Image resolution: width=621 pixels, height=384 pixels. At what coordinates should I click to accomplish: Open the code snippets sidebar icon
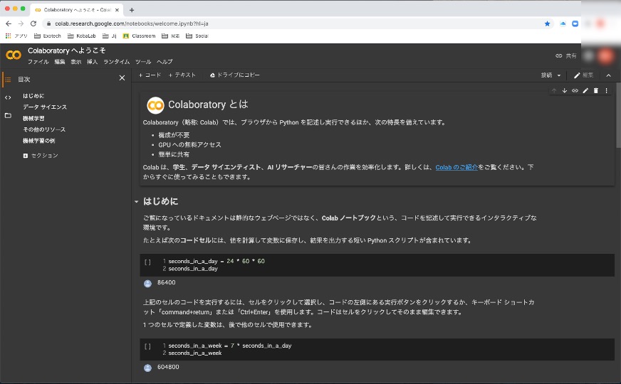8,97
